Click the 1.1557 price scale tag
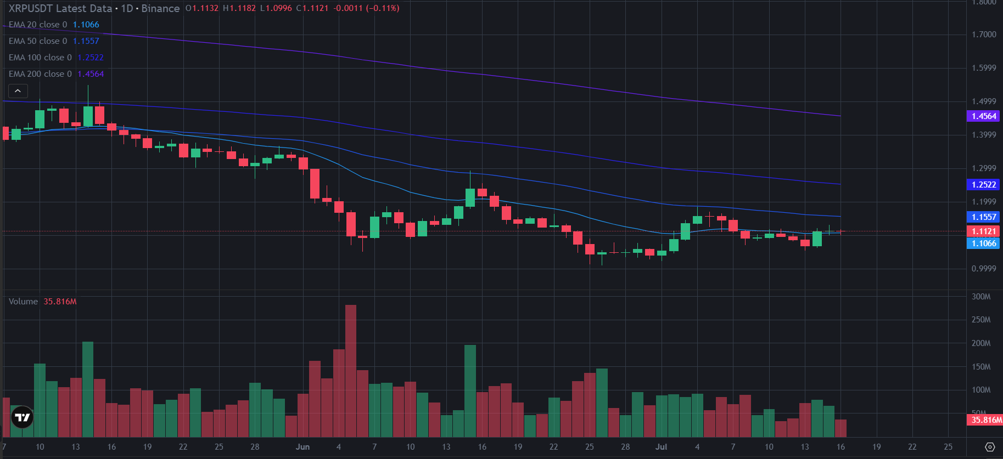 983,217
